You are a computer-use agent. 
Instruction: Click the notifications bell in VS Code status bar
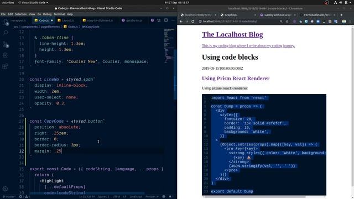point(170,197)
